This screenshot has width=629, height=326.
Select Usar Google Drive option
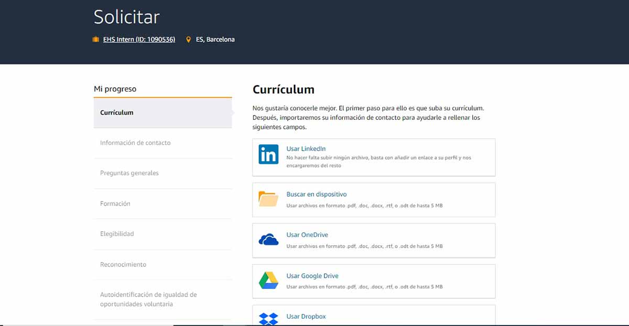click(312, 276)
